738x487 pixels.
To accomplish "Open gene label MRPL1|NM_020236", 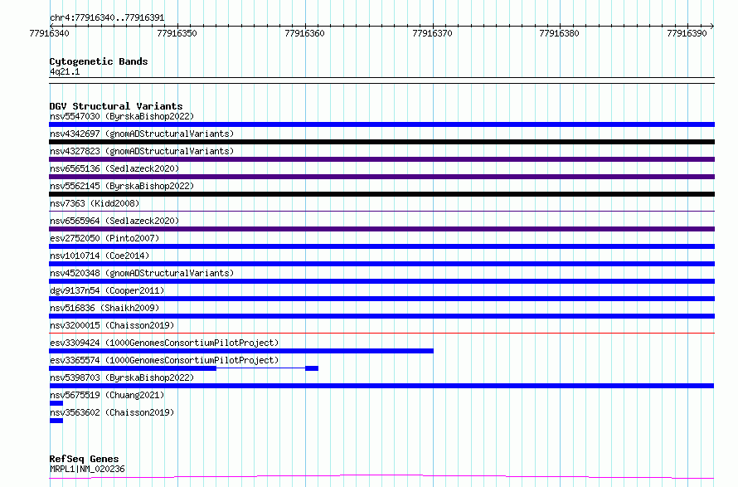I will point(87,469).
